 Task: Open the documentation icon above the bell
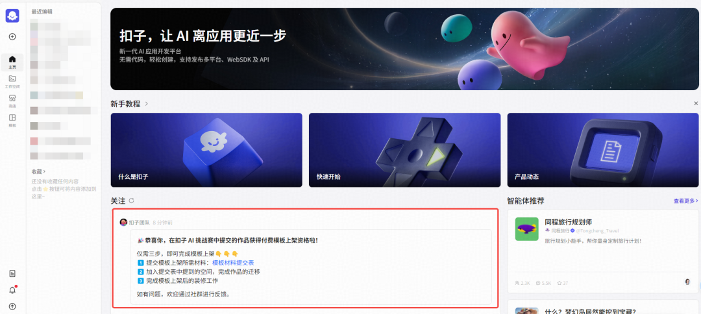(x=12, y=273)
